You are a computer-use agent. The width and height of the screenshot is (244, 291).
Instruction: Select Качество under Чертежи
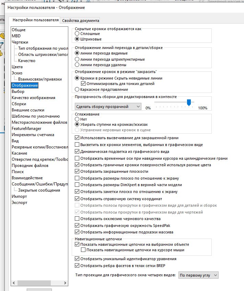[26, 61]
